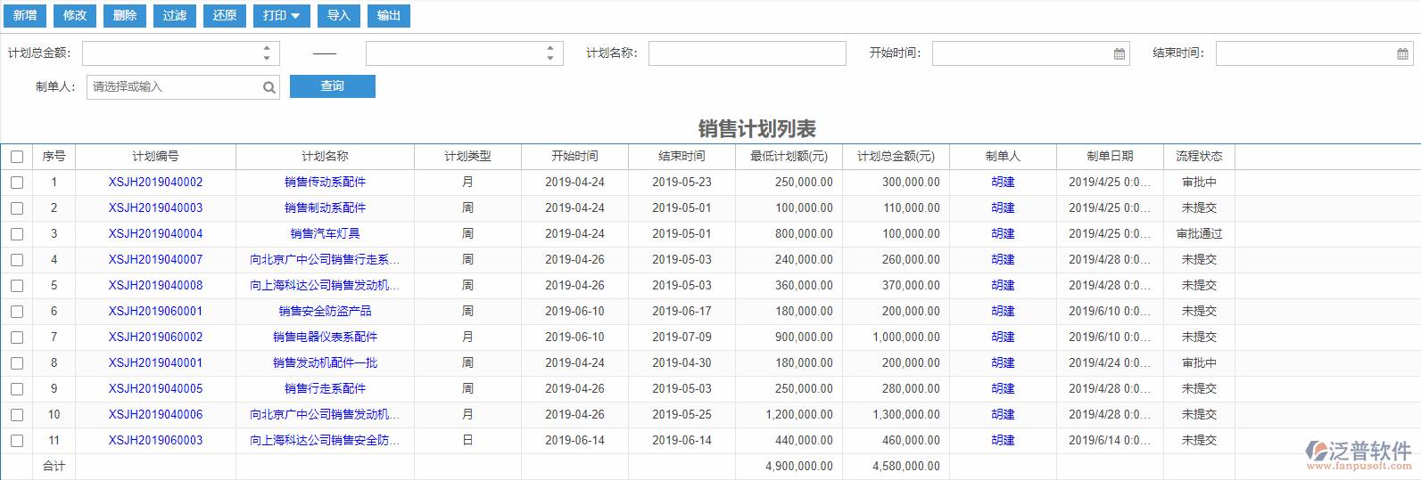1421x480 pixels.
Task: Check the row for XSJH2019060001
Action: (17, 312)
